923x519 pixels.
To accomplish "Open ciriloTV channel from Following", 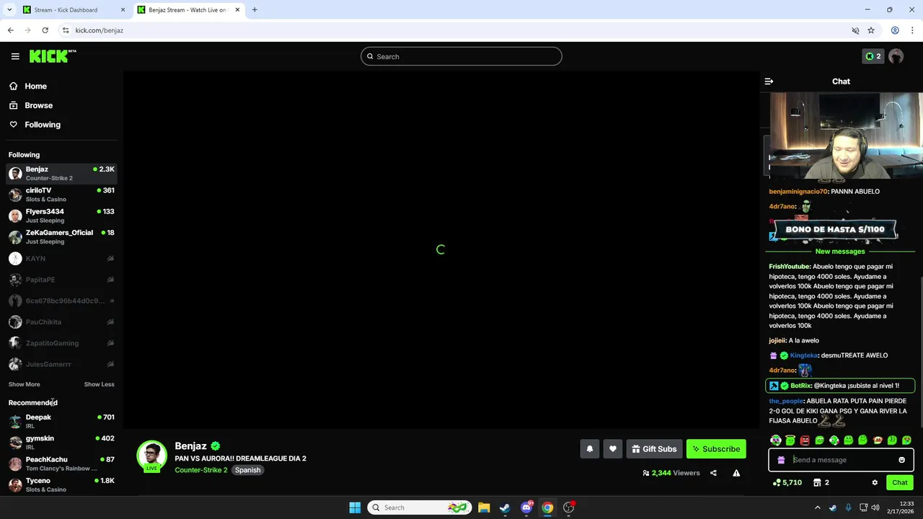I will tap(61, 195).
